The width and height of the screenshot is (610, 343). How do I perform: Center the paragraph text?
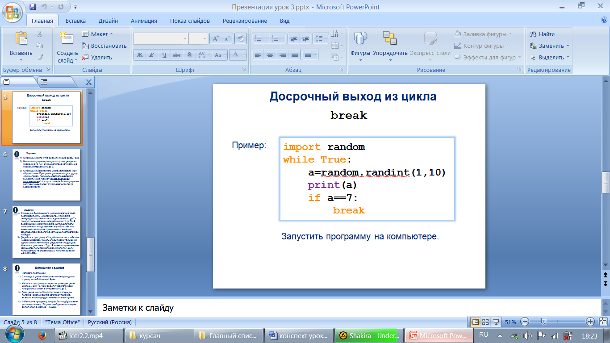[x=270, y=54]
